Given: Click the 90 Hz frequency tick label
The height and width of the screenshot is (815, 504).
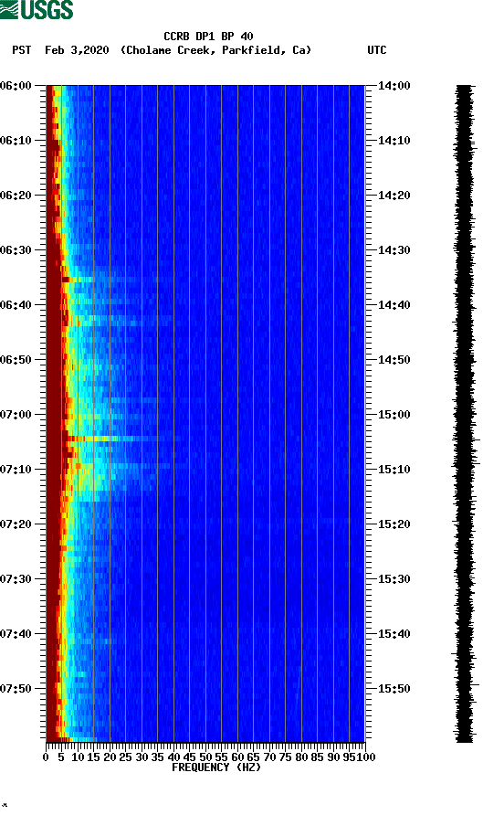Looking at the screenshot, I should coord(333,757).
